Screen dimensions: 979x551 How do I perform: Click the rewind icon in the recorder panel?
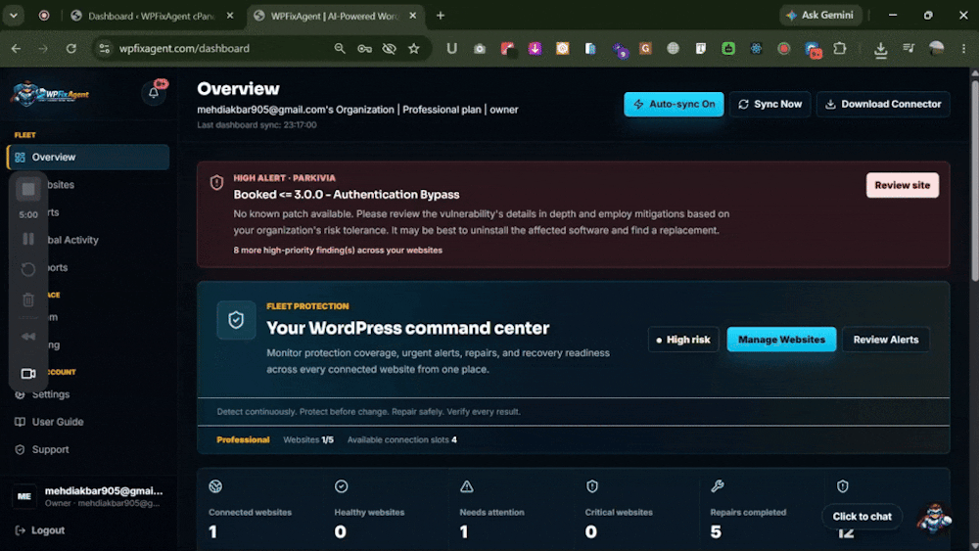click(28, 337)
